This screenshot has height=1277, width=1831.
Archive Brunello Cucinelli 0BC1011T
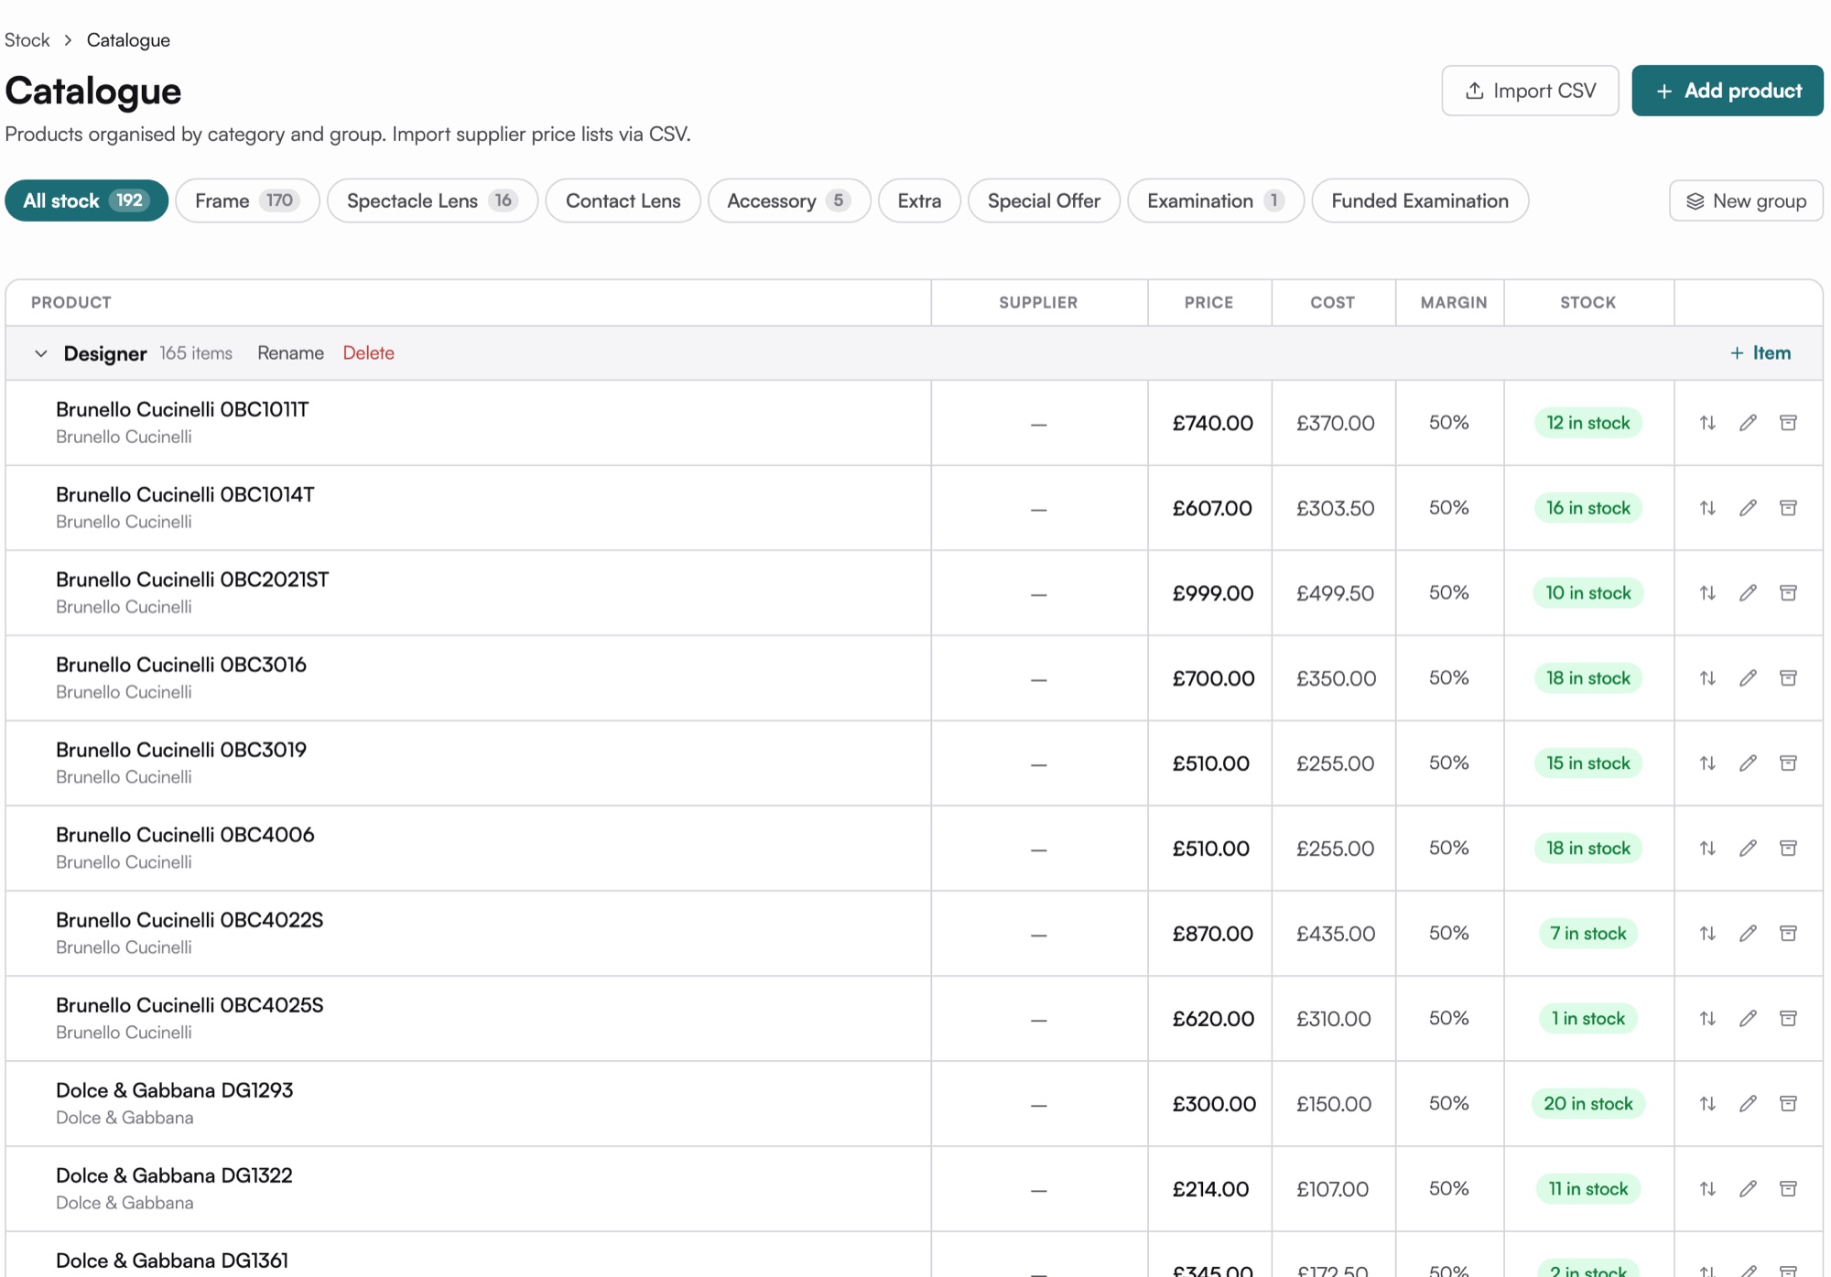coord(1788,423)
